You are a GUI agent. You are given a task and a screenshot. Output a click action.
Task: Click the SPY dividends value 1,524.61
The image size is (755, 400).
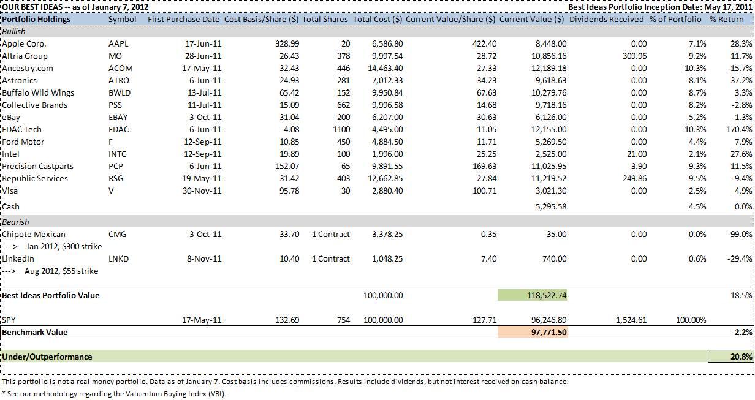[630, 320]
